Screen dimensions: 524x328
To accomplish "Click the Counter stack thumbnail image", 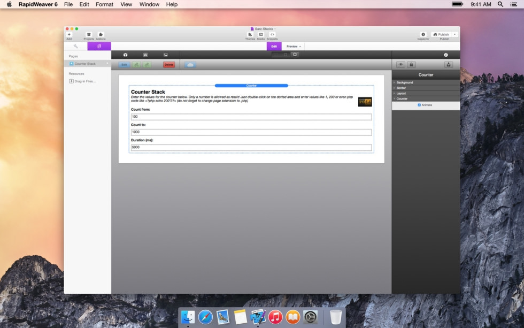I will (x=365, y=102).
